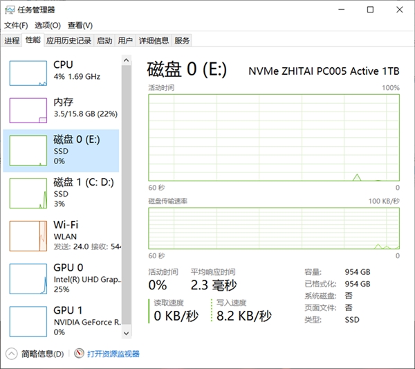
Task: Click the 简略信息(D) button label
Action: pos(43,354)
